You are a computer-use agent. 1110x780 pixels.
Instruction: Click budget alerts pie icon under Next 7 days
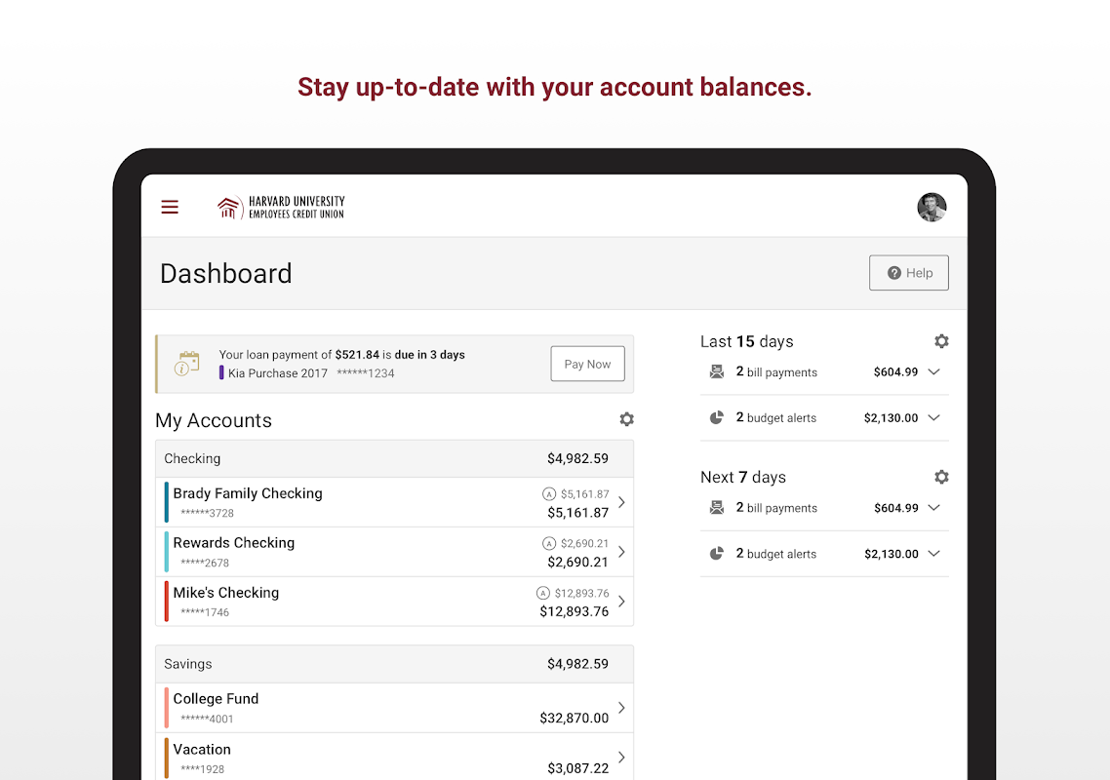[716, 554]
